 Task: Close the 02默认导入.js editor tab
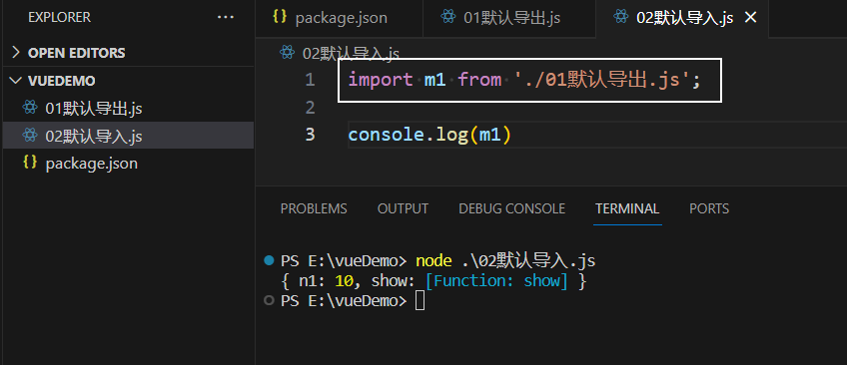pyautogui.click(x=750, y=18)
